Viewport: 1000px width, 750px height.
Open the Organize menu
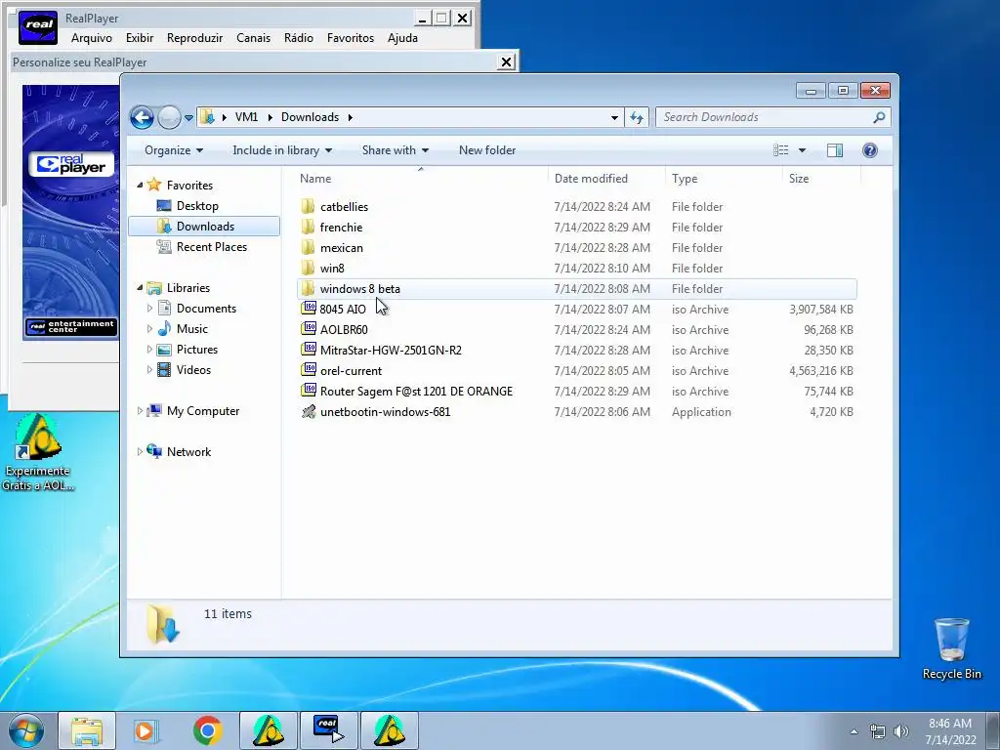tap(174, 150)
